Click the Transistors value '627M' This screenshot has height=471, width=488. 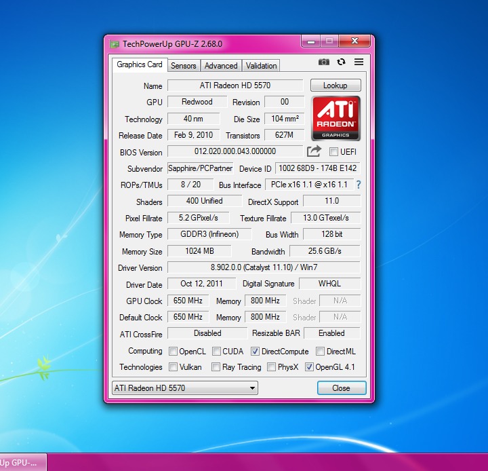[284, 135]
